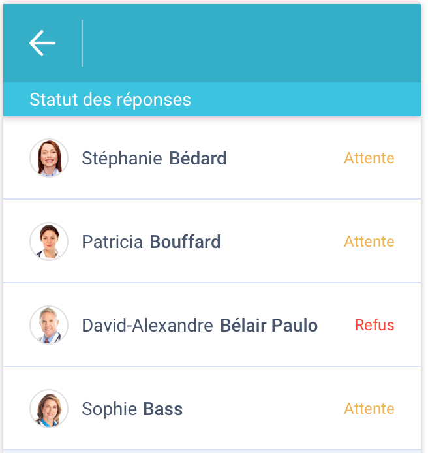The height and width of the screenshot is (453, 428).
Task: Select the Stéphanie Bédard name
Action: pyautogui.click(x=154, y=159)
